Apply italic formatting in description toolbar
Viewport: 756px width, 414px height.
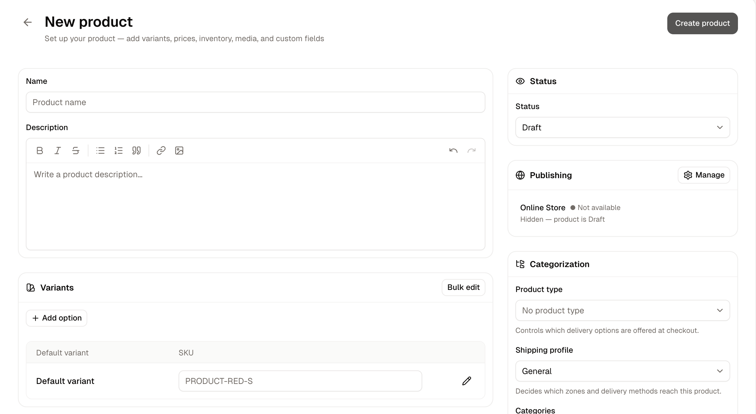[x=58, y=151]
